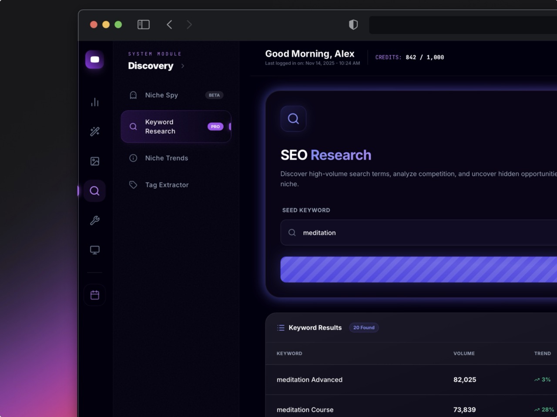Open Niche Trends menu item

tap(176, 158)
